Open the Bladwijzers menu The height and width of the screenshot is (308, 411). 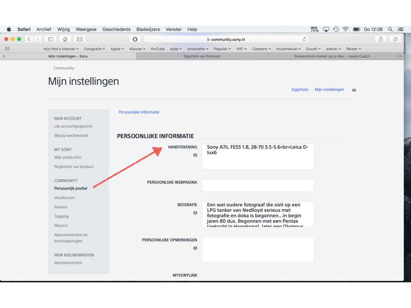coord(148,29)
